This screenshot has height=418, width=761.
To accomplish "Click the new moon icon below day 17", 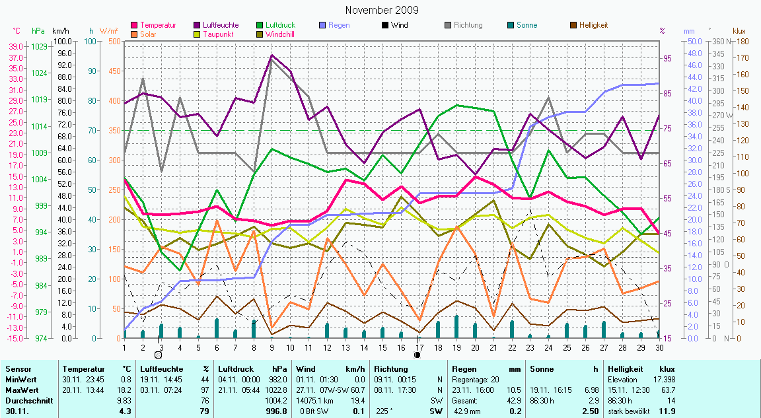I will (417, 355).
